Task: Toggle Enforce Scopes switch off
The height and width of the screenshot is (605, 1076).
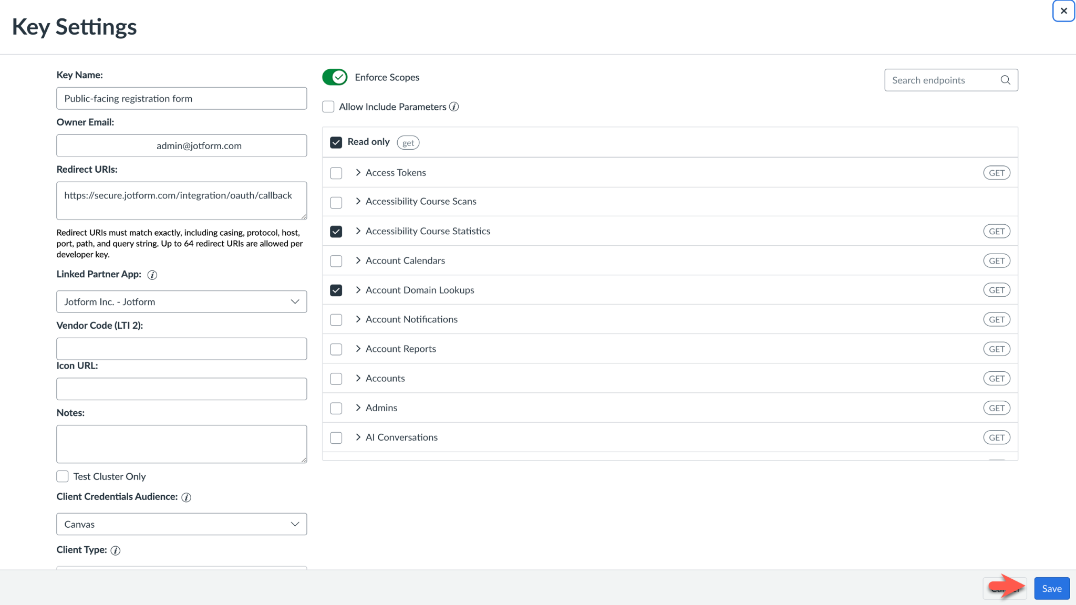Action: point(335,77)
